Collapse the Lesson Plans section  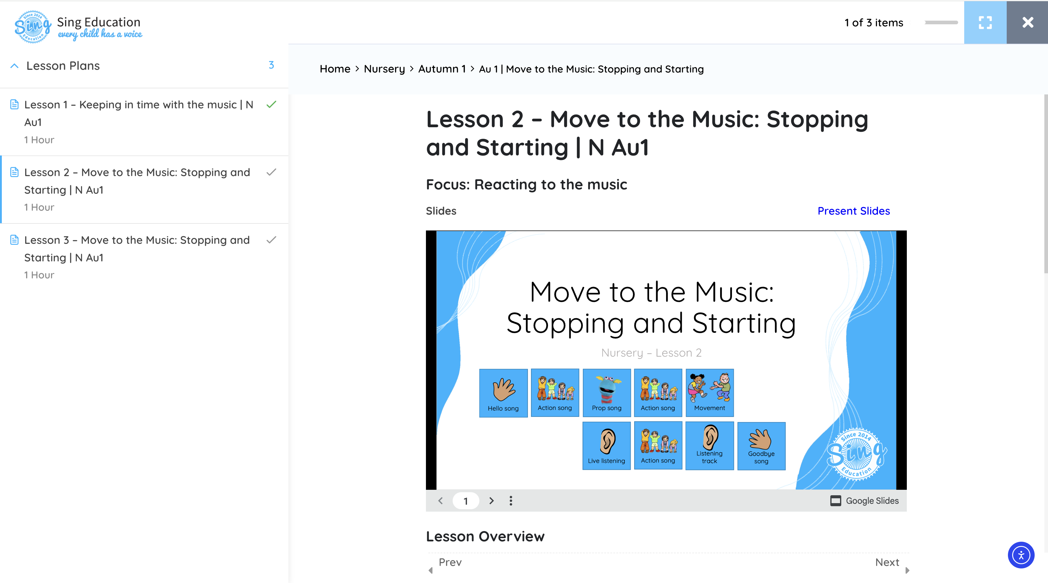tap(15, 66)
